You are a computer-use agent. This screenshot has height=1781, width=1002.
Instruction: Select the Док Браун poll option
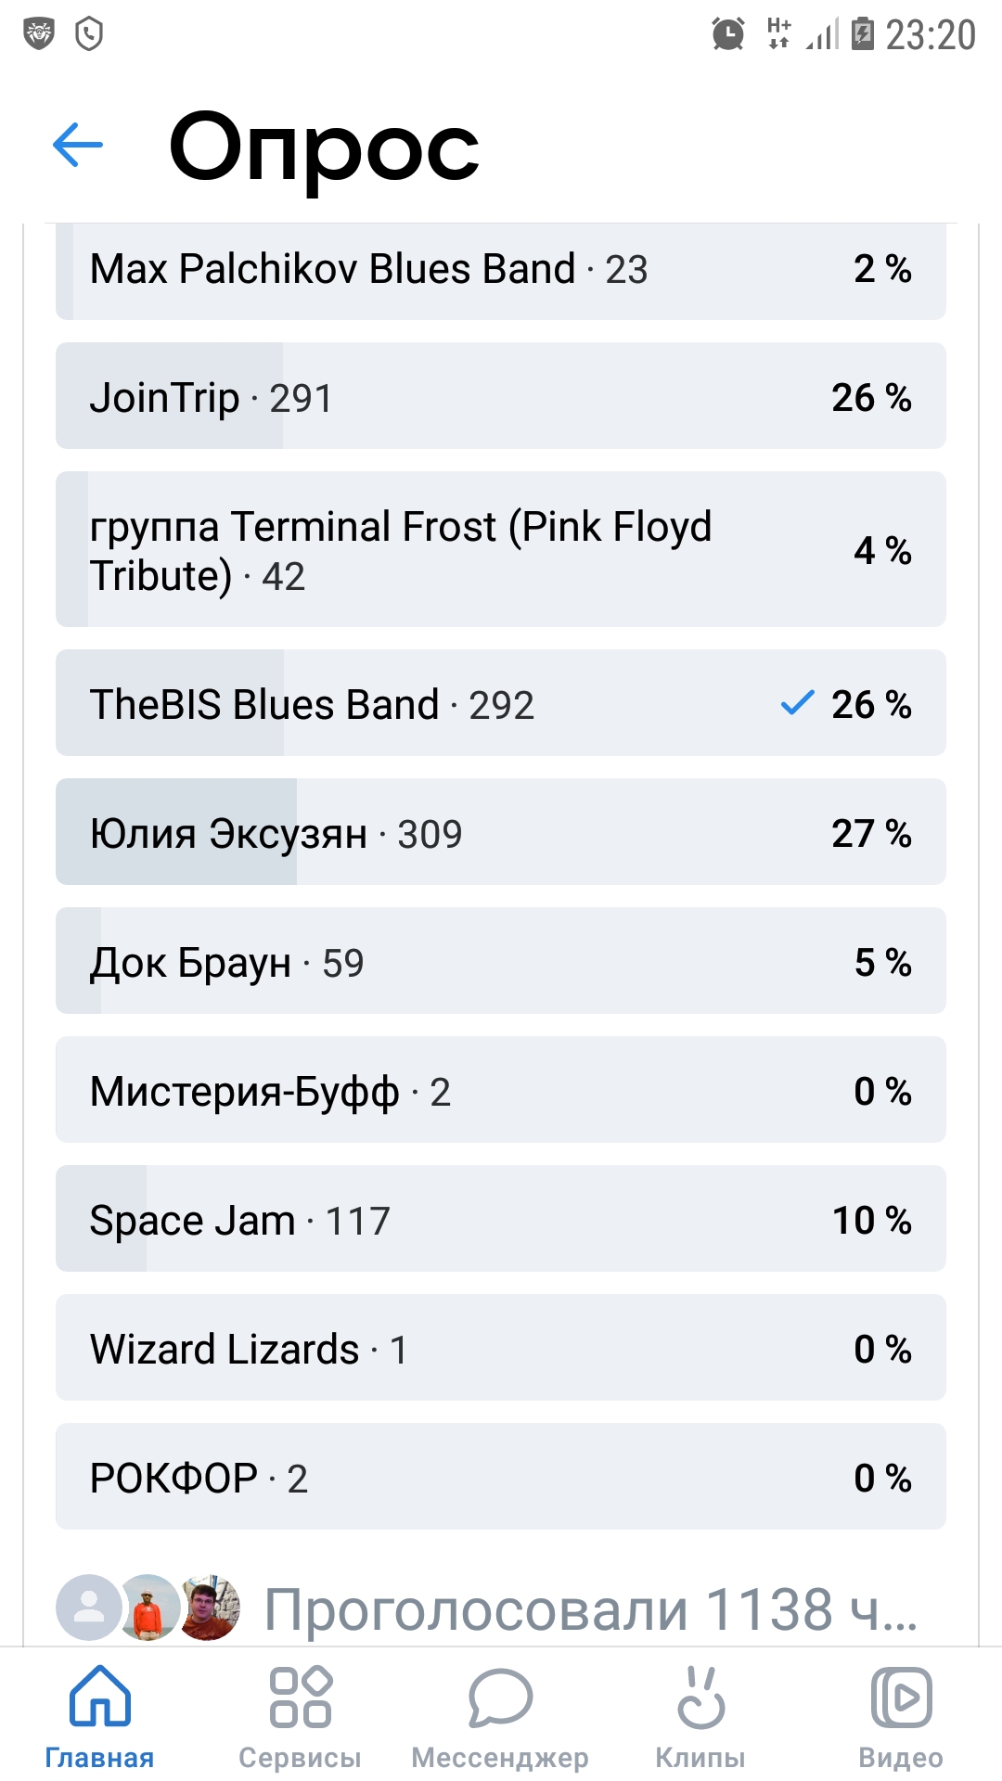pyautogui.click(x=501, y=961)
